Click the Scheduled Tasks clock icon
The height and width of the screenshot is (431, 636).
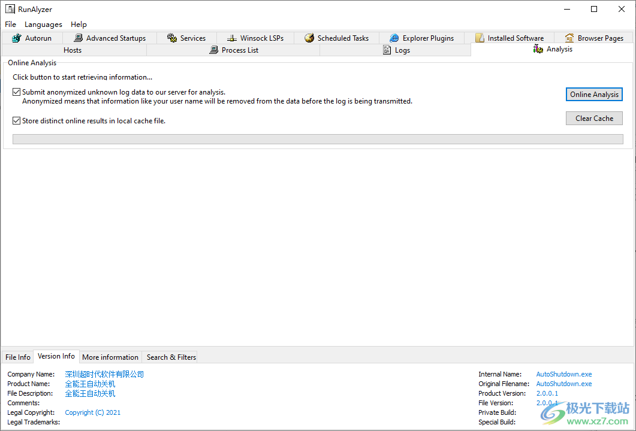pos(309,38)
